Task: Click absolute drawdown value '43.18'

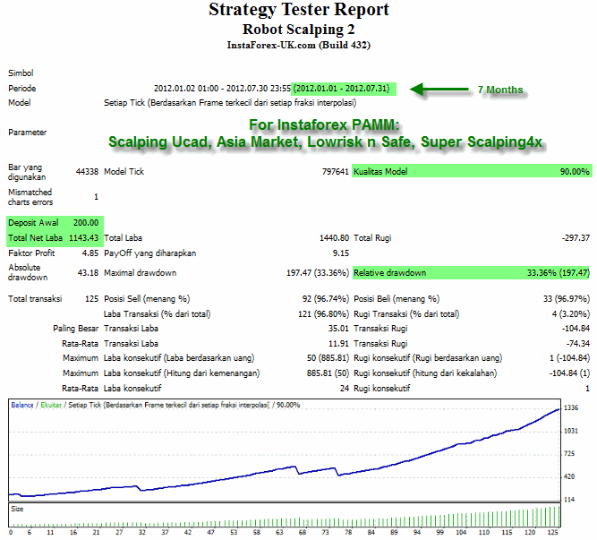Action: click(88, 273)
